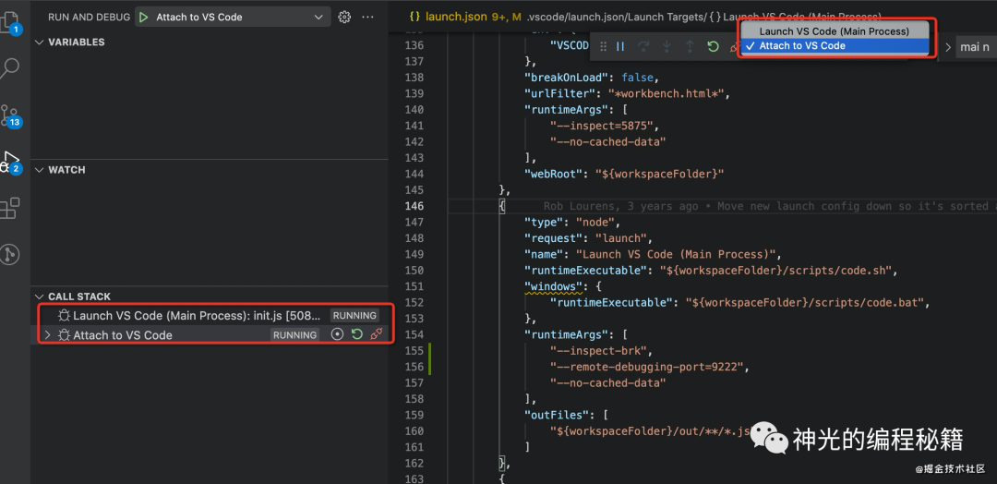Click "name" value Launch VS Code (Main Process) line 149
997x484 pixels.
point(675,254)
